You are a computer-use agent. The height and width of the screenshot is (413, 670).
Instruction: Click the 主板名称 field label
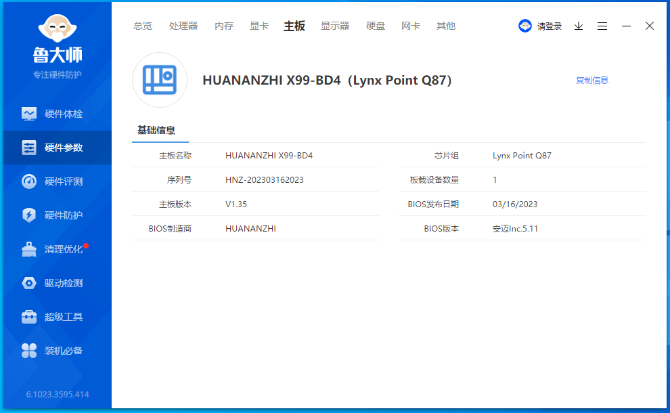click(x=175, y=156)
